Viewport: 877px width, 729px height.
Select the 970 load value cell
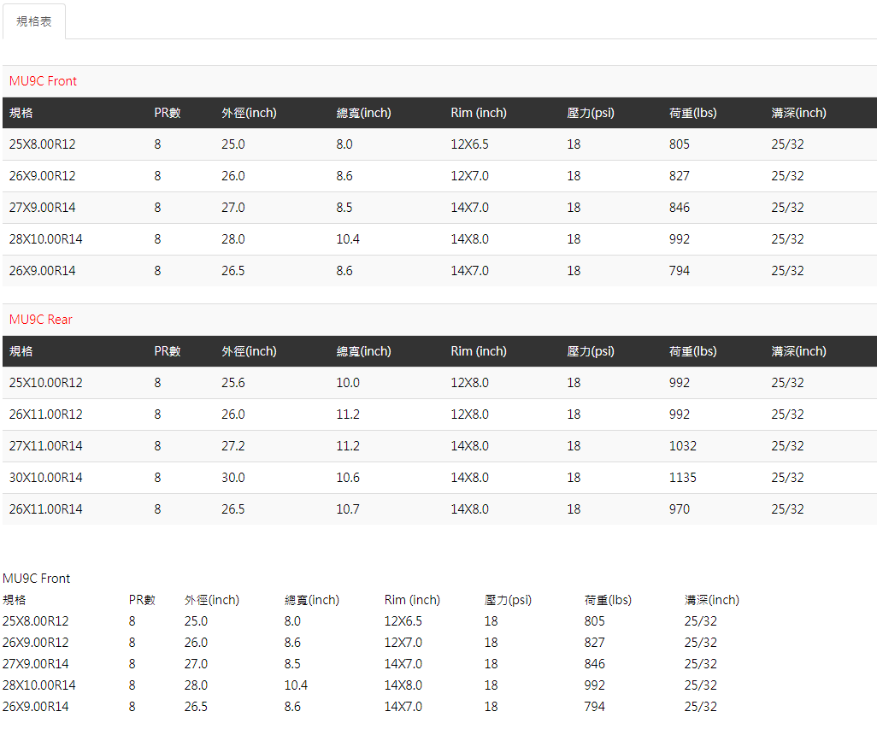[x=680, y=509]
